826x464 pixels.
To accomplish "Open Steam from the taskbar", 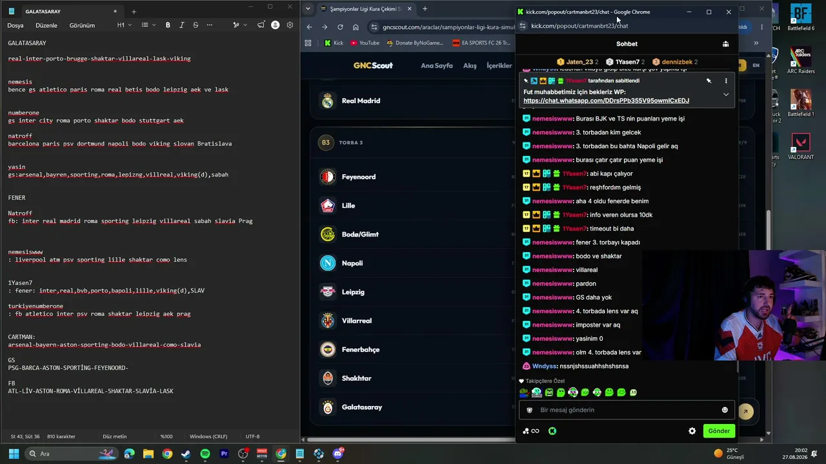I will pos(186,454).
